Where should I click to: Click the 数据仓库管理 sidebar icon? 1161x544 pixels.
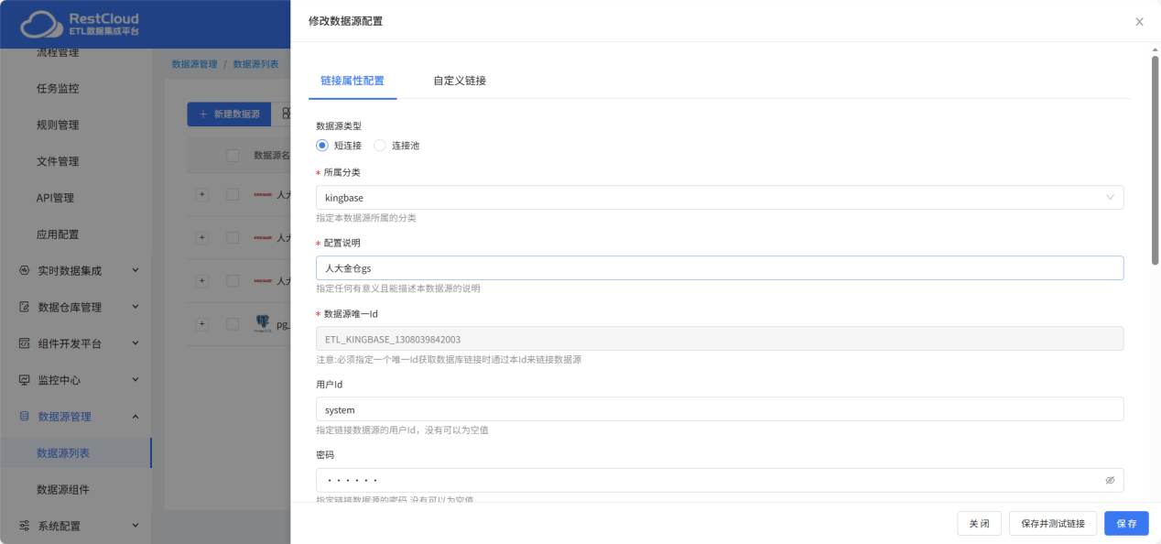click(x=25, y=307)
